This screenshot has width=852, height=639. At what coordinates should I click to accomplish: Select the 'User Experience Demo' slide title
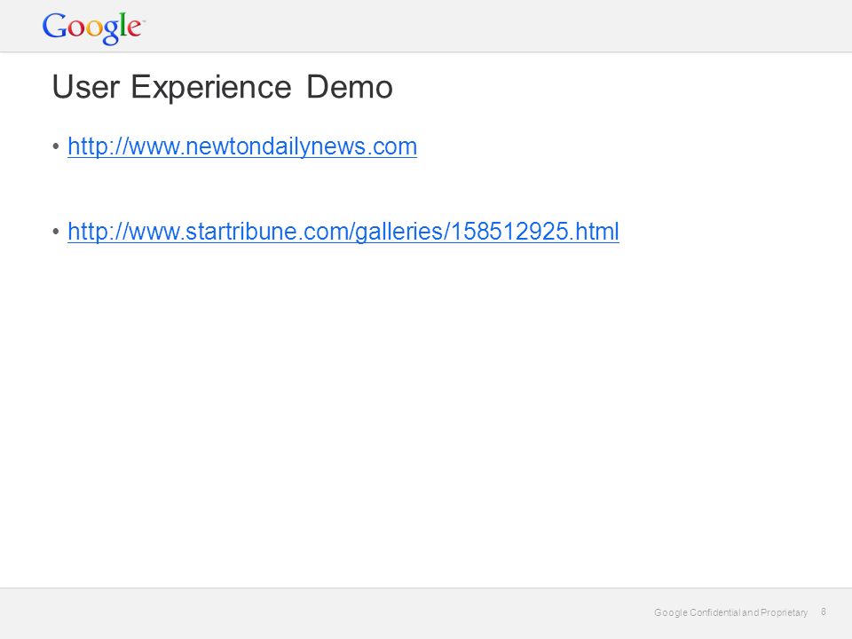tap(222, 87)
